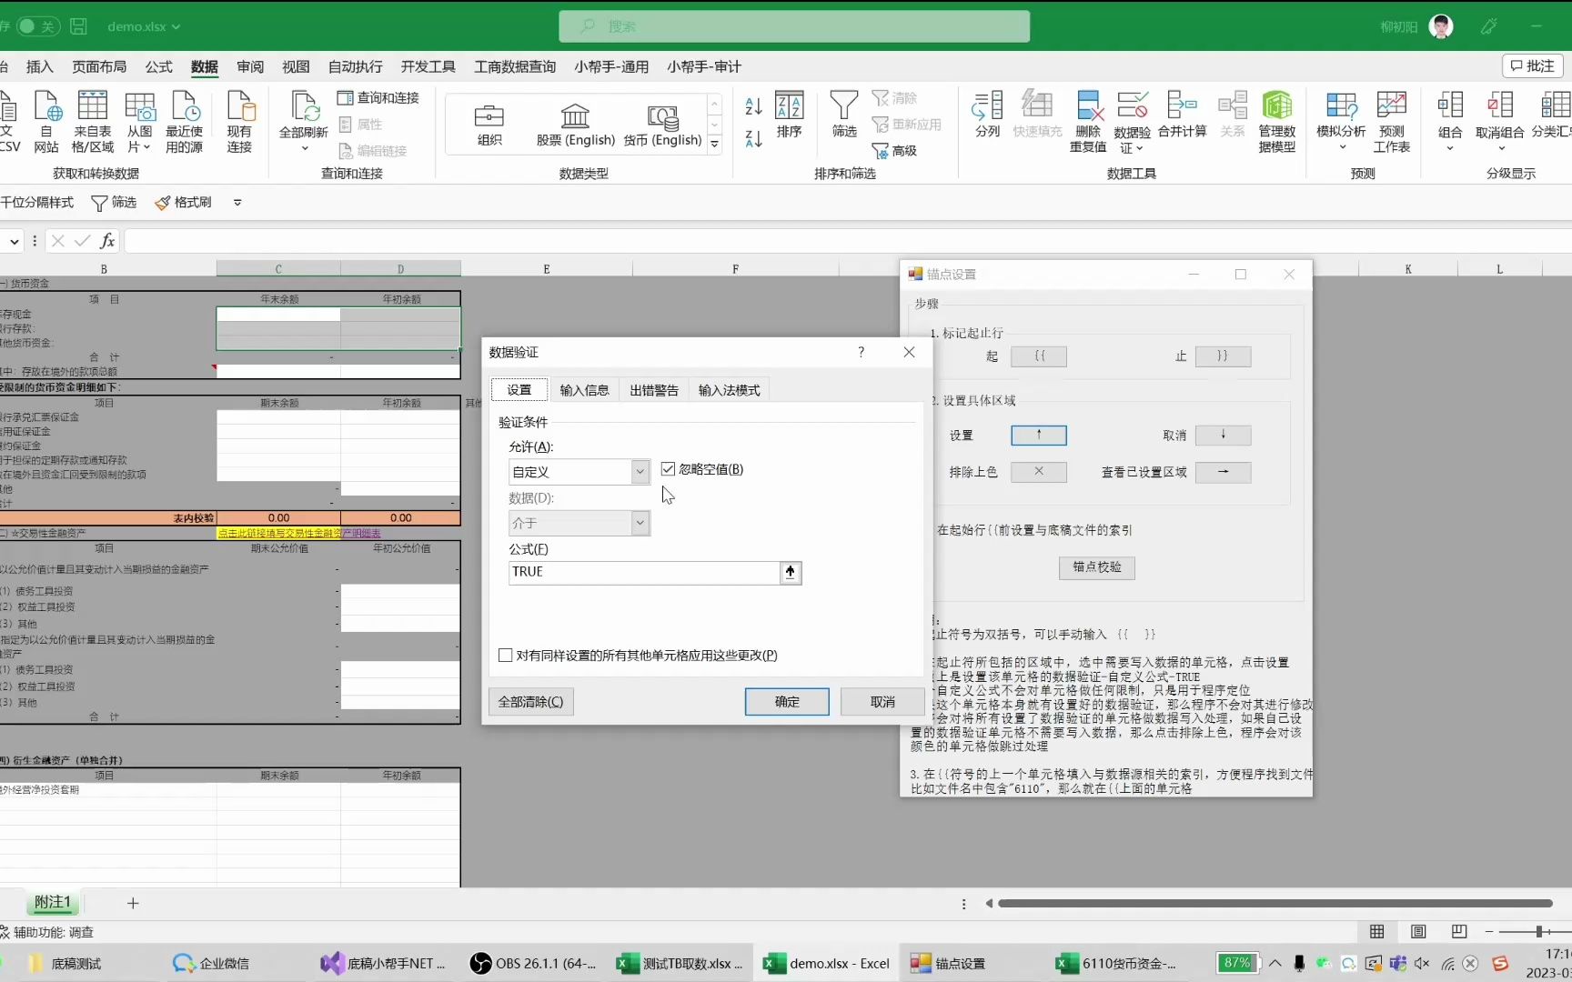This screenshot has width=1572, height=982.
Task: Sort descending with the Z-to-A icon
Action: tap(753, 139)
